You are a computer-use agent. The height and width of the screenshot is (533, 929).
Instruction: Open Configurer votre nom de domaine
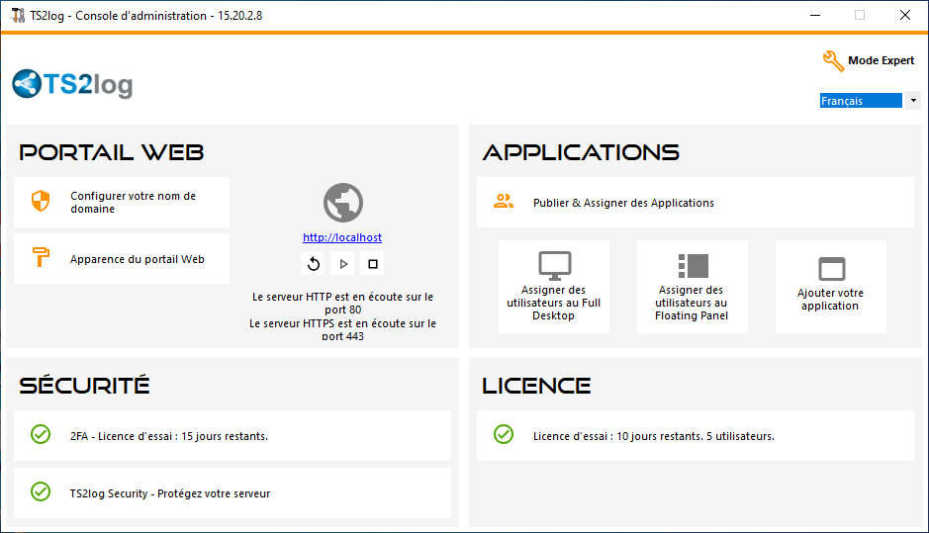click(122, 202)
